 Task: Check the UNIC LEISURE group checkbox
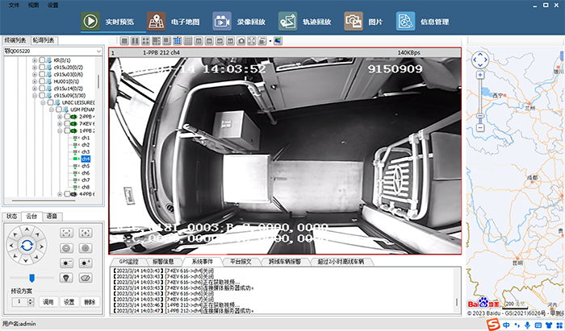click(x=50, y=102)
